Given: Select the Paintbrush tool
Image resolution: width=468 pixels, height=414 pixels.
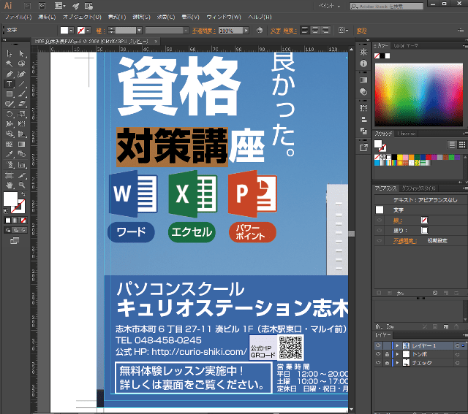Looking at the screenshot, I should coord(21,94).
